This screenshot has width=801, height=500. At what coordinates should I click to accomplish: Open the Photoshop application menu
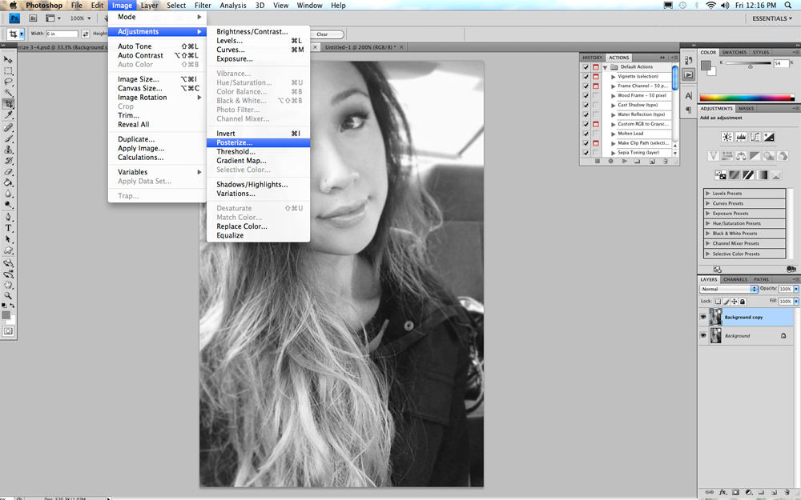[44, 5]
